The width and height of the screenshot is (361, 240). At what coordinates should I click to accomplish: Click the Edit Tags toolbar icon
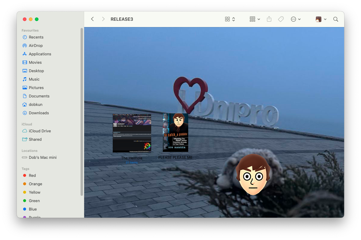pos(281,19)
